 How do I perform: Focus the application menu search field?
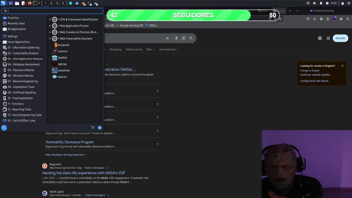pos(52,11)
